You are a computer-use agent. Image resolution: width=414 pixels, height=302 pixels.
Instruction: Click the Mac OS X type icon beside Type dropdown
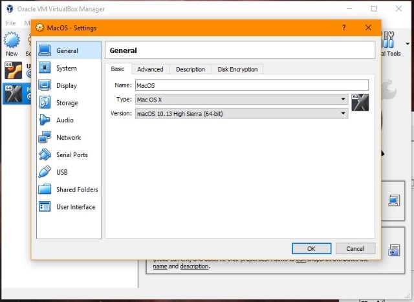tap(360, 102)
